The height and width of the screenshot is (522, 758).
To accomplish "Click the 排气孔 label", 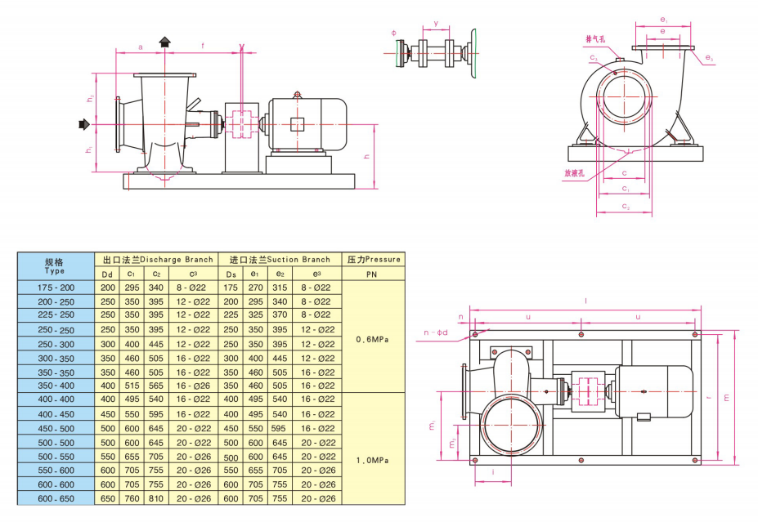I will pos(594,38).
